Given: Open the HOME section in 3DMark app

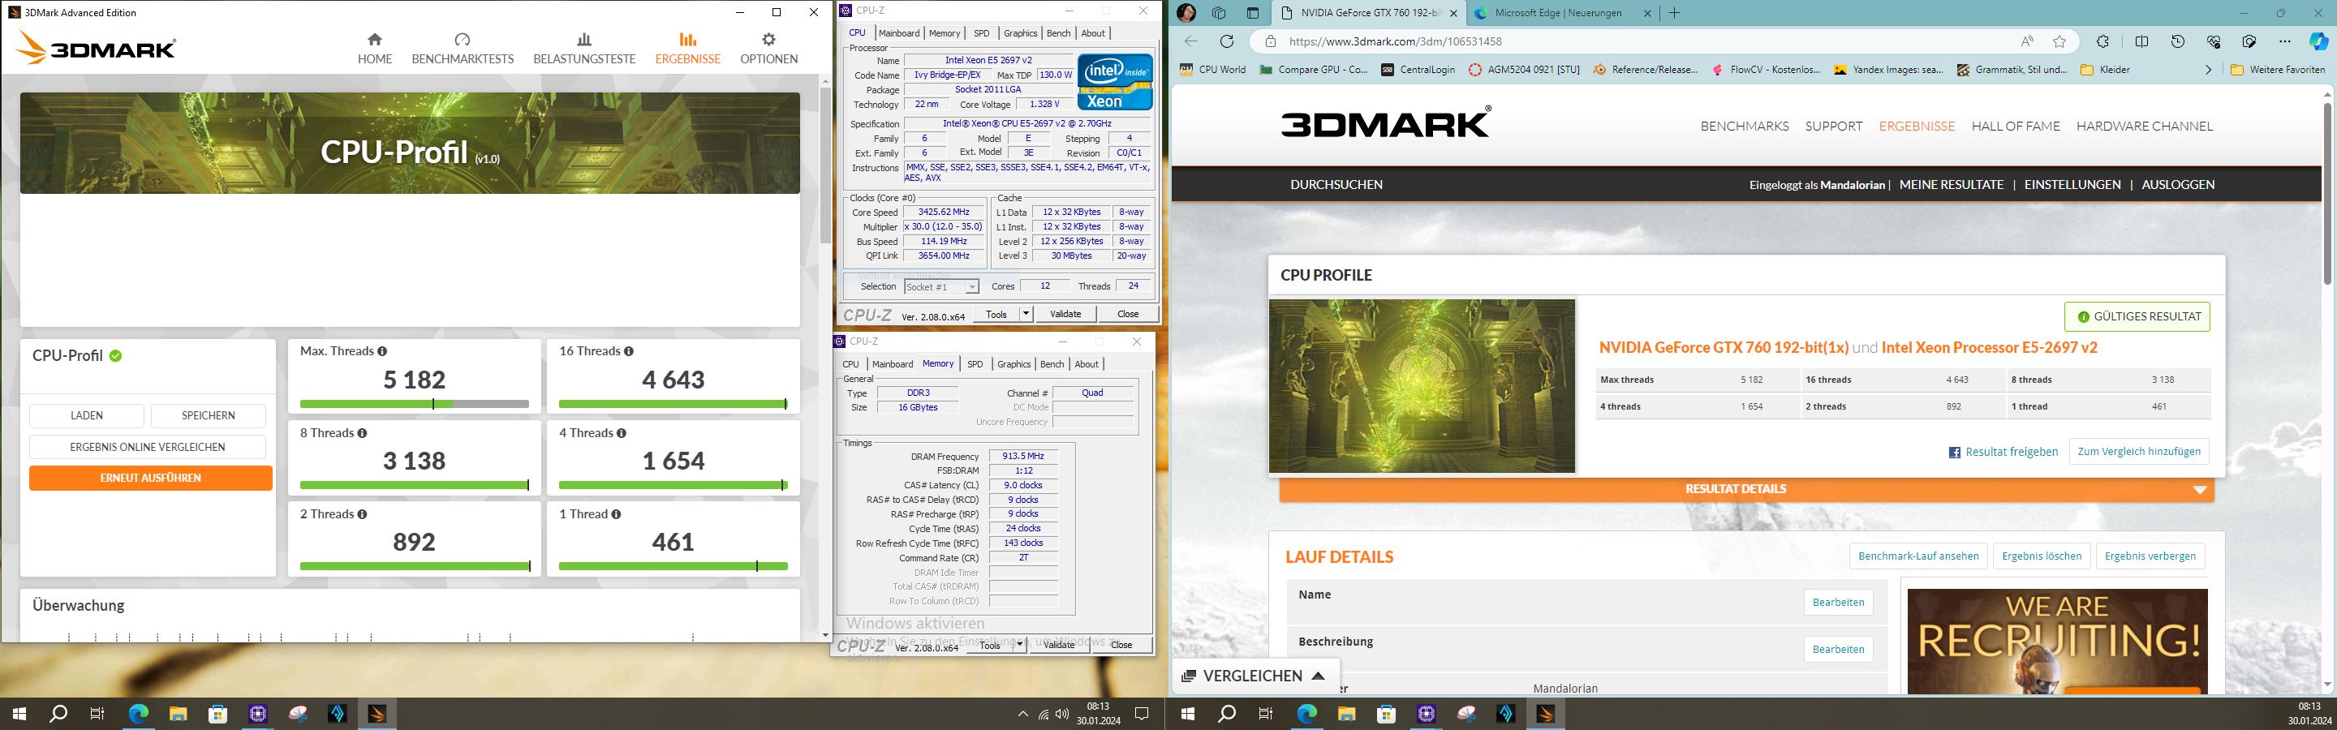Looking at the screenshot, I should [375, 49].
